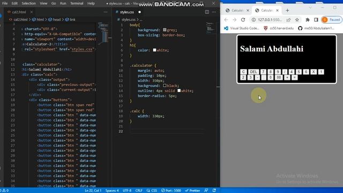
Task: Click the white swatch on the outline line
Action: (179, 91)
